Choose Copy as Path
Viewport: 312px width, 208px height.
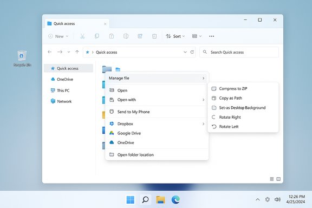click(x=243, y=98)
